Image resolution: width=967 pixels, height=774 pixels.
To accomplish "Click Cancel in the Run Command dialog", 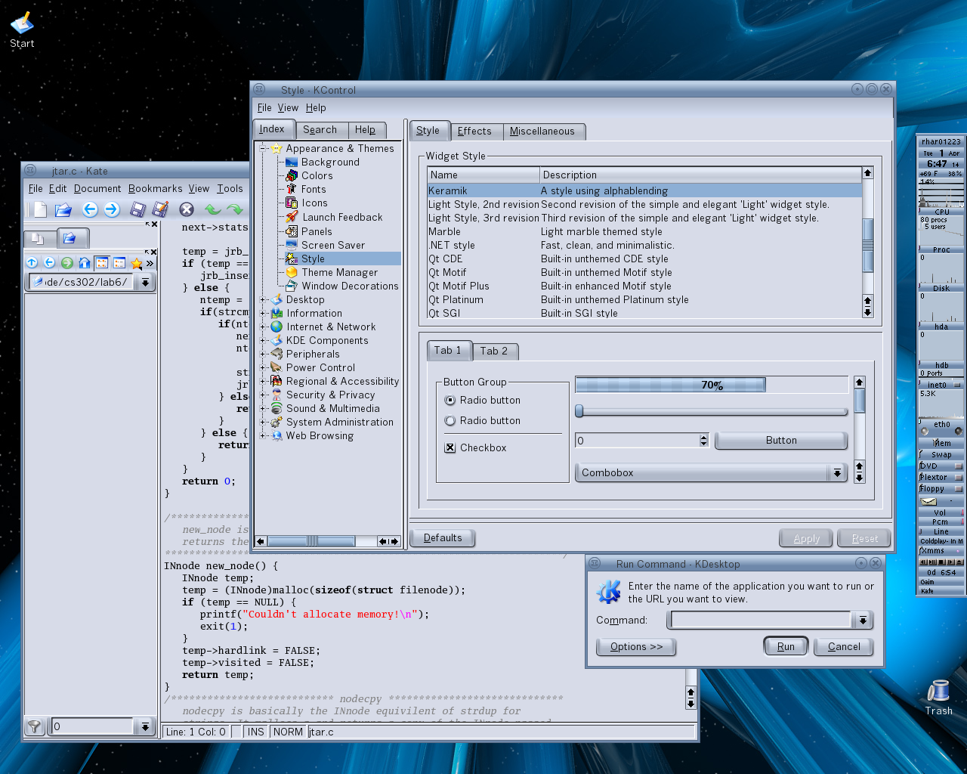I will pyautogui.click(x=844, y=646).
